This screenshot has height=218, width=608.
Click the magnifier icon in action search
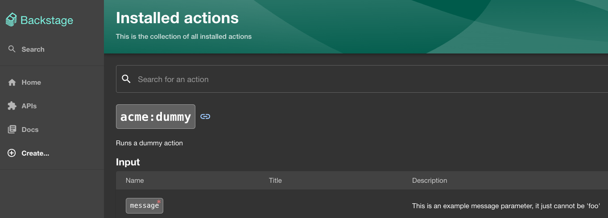(x=126, y=79)
